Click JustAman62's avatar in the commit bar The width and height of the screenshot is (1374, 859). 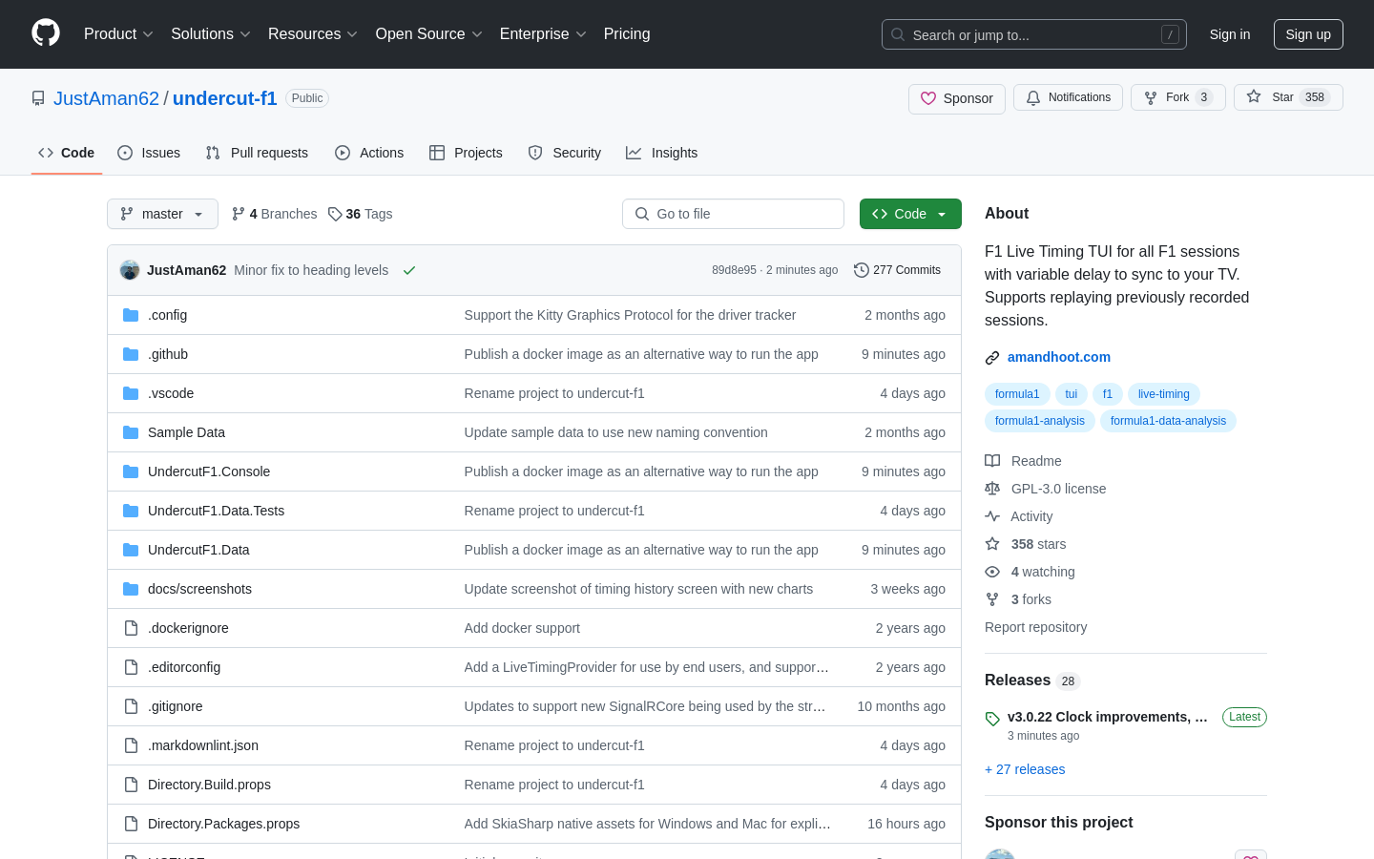130,270
